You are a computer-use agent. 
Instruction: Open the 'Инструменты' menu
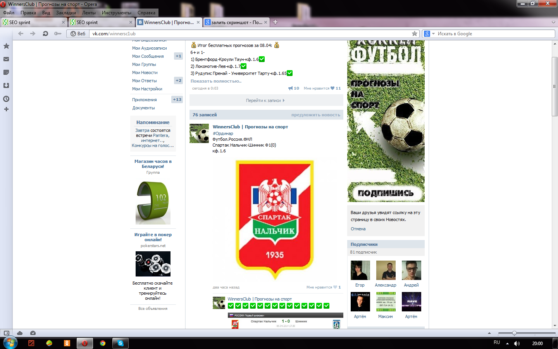pyautogui.click(x=117, y=13)
